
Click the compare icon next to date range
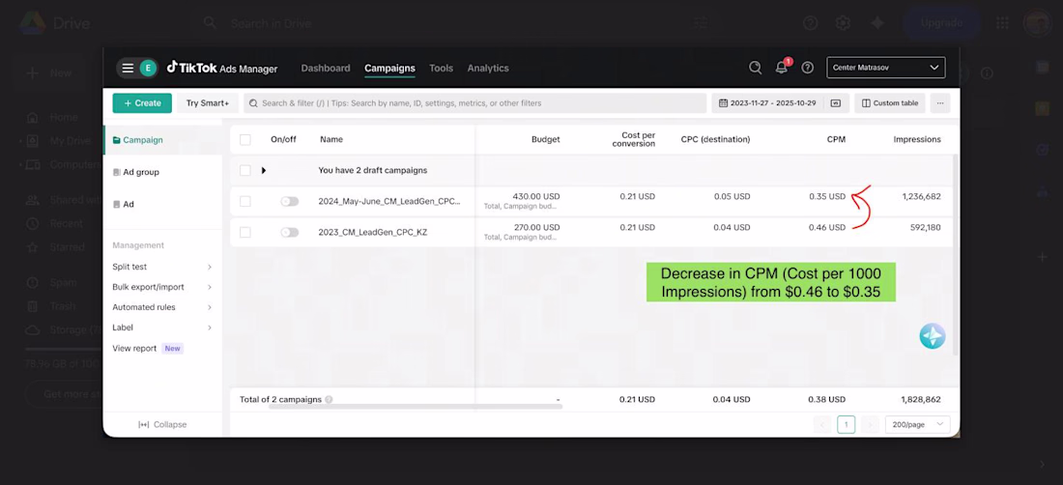click(x=836, y=103)
